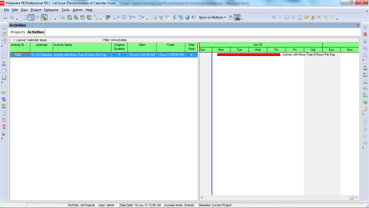
Task: Click the Finish column header
Action: [x=171, y=47]
